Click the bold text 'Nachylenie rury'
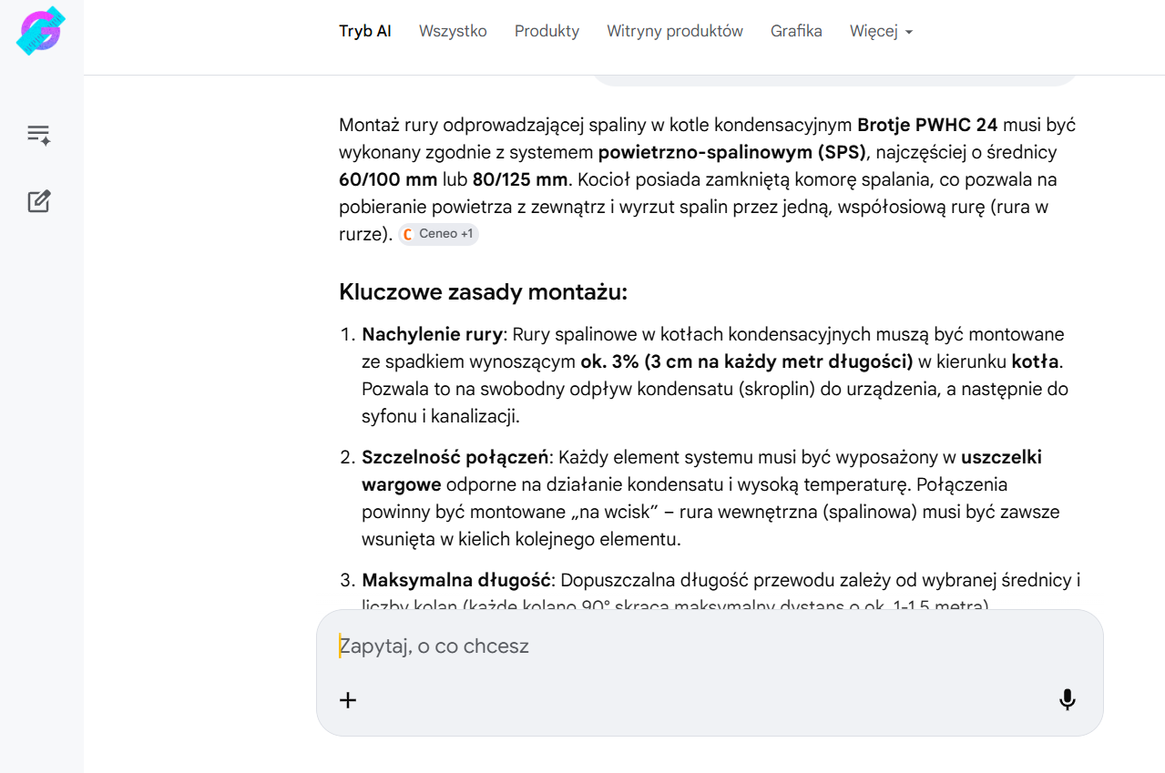 [432, 334]
